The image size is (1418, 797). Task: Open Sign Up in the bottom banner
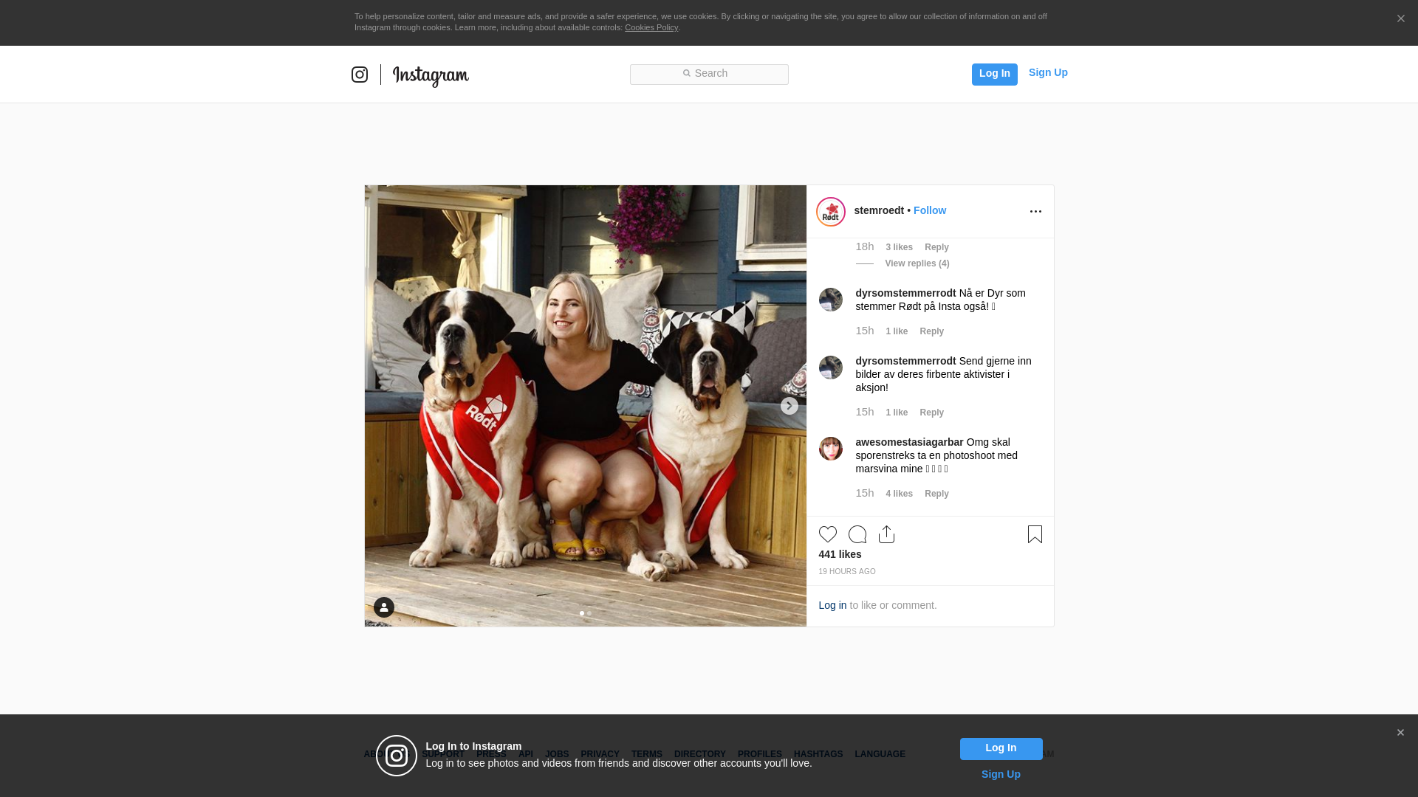(1001, 774)
